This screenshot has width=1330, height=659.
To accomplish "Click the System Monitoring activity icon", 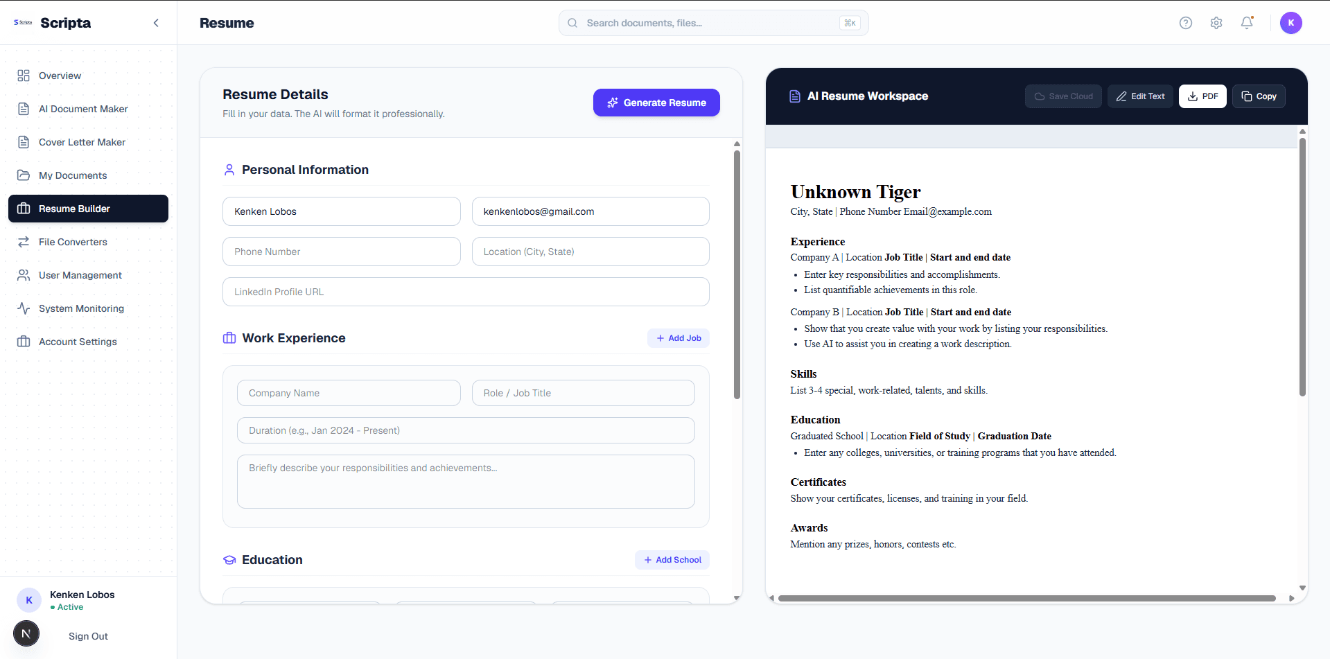I will point(24,308).
